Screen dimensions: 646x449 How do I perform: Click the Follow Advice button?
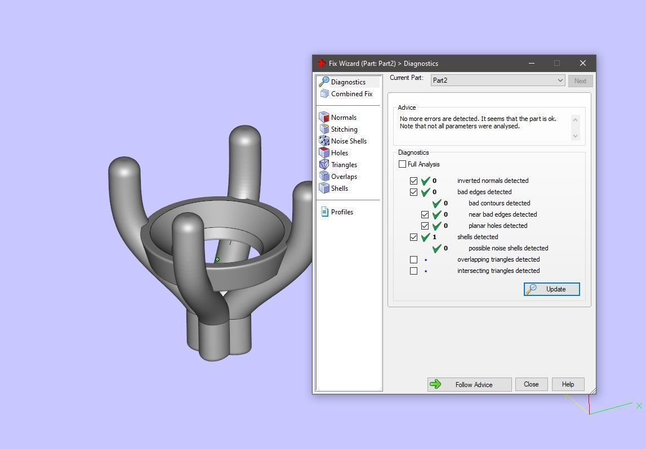(x=469, y=384)
